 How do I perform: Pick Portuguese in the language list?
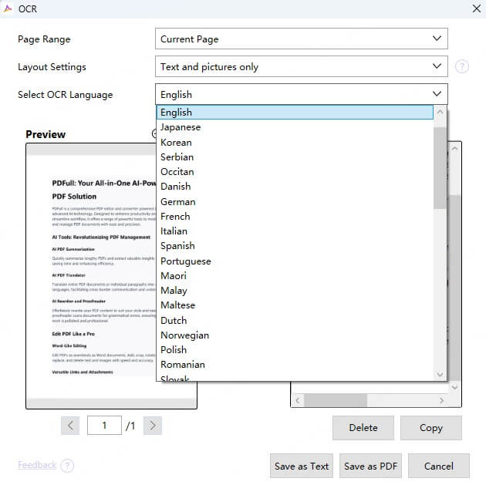(185, 261)
